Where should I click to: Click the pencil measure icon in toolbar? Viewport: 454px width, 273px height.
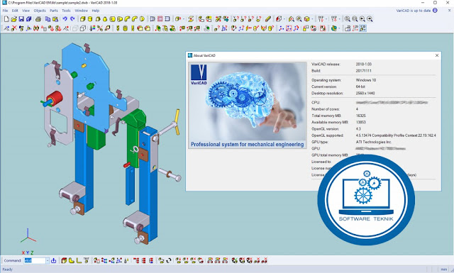pyautogui.click(x=268, y=19)
